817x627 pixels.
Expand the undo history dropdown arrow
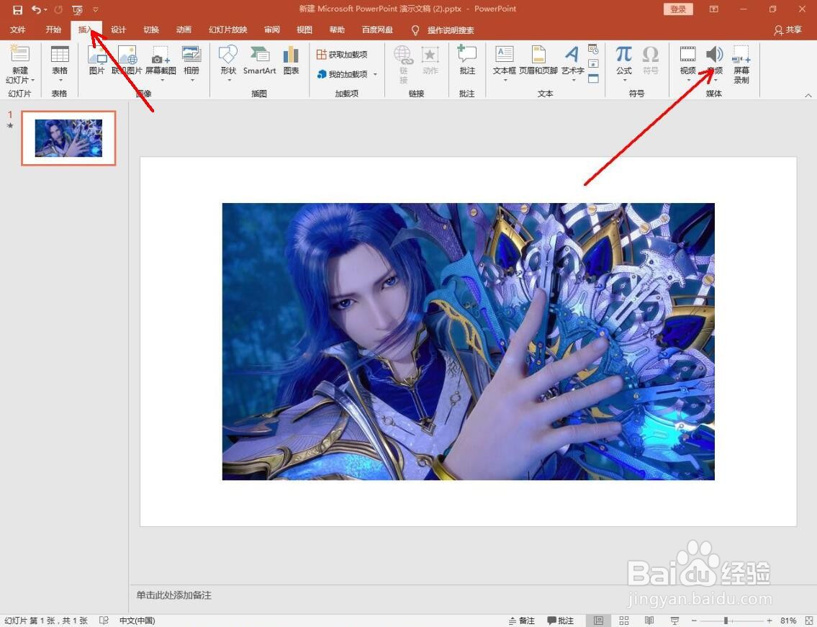(46, 9)
